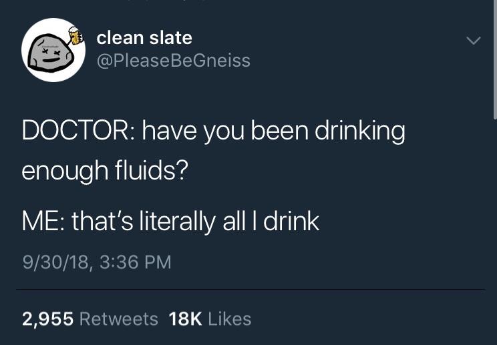Open the tweet options chevron menu
This screenshot has width=497, height=345.
click(474, 41)
